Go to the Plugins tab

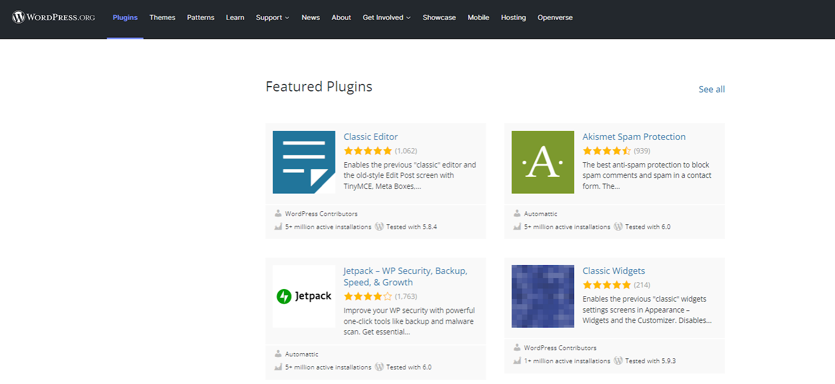pos(125,17)
